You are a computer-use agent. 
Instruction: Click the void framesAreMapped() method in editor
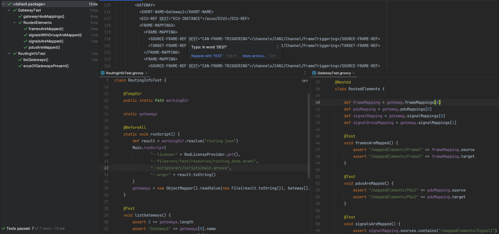pos(371,143)
